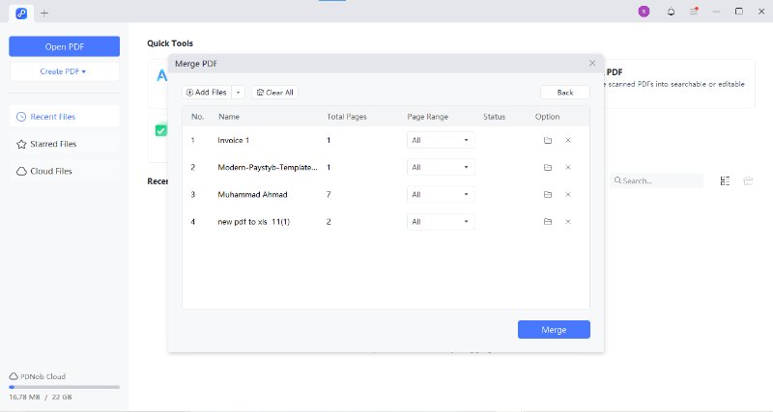Open the Create PDF dropdown
The image size is (773, 412).
(x=64, y=71)
